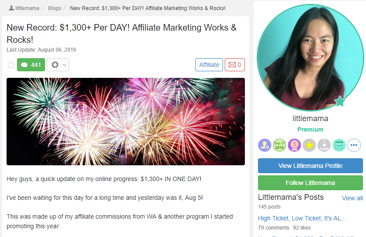Click the Affiliate button
Screen dimensions: 366x237
point(209,65)
